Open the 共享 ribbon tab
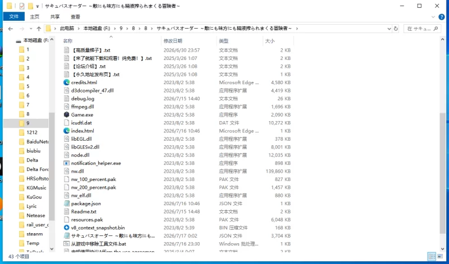 55,17
